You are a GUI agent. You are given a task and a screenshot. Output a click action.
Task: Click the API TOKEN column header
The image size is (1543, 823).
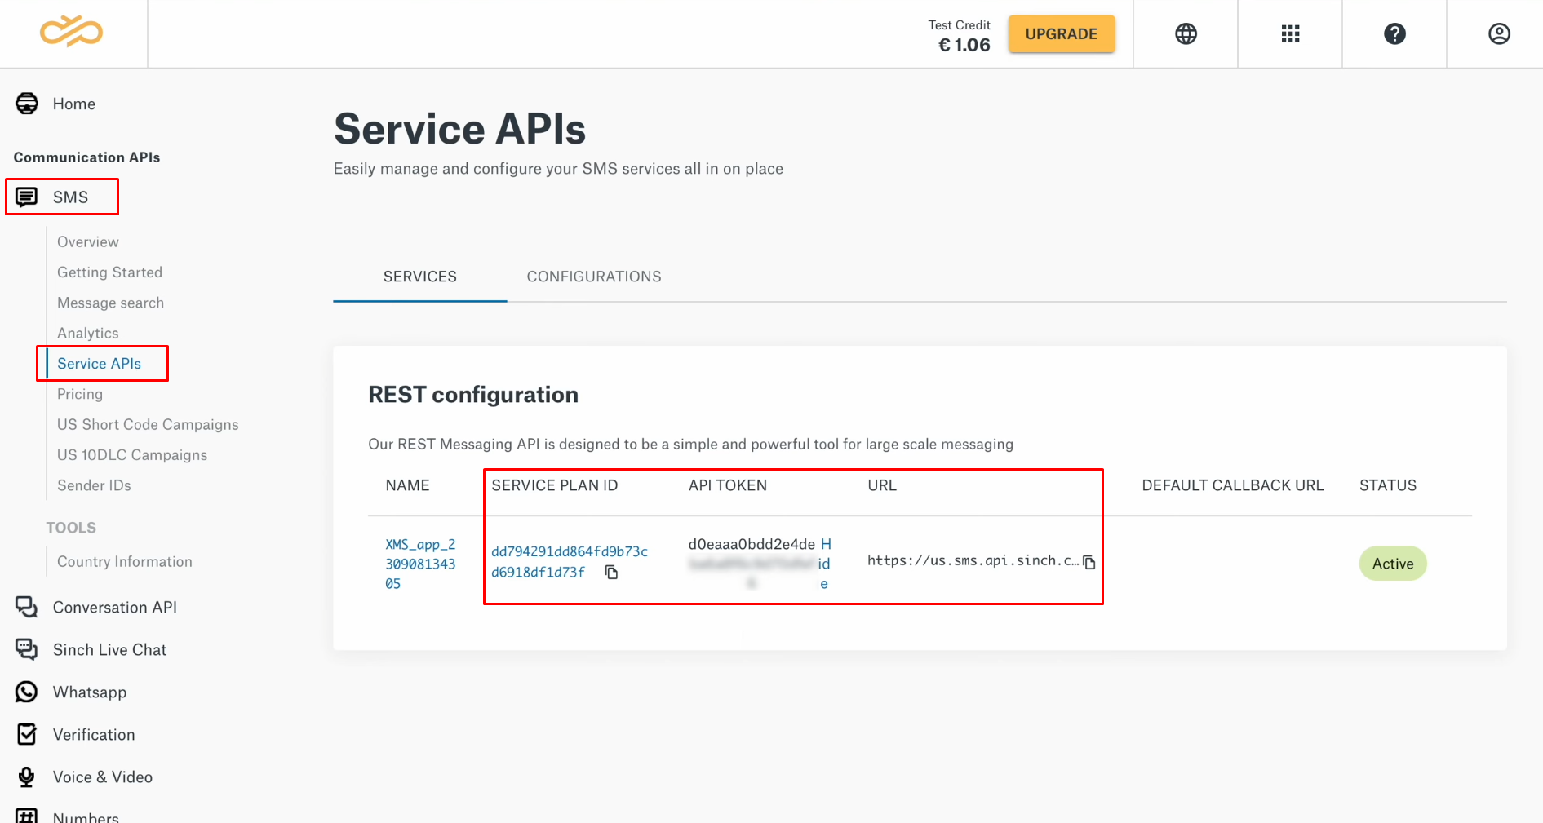(727, 485)
